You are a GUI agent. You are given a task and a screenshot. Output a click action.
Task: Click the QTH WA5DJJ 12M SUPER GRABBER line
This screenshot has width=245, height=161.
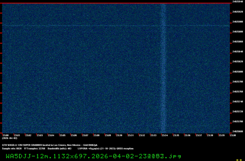coord(50,145)
